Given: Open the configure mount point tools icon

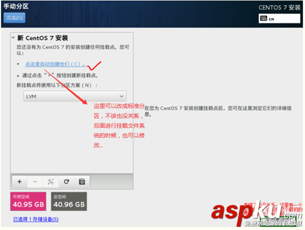Looking at the screenshot, I should [51, 182].
